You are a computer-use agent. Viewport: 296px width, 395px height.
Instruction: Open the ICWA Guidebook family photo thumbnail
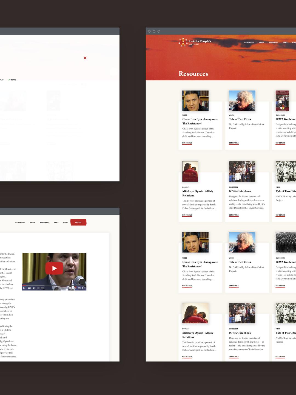[242, 171]
